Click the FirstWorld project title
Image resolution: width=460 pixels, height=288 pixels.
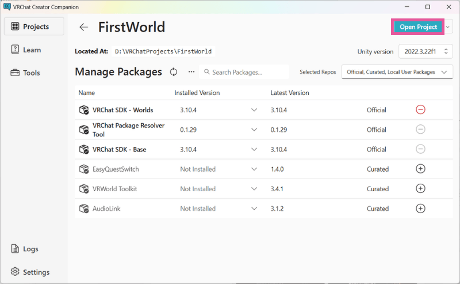coord(132,27)
